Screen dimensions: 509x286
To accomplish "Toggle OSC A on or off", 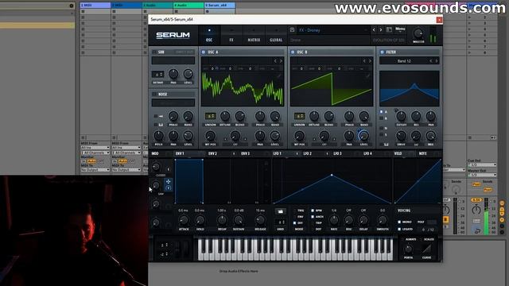I will (x=204, y=52).
